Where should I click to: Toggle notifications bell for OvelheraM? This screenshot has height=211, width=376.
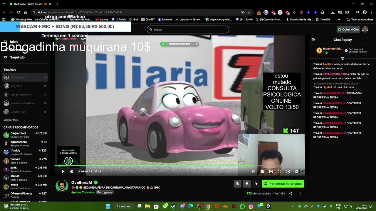[237, 184]
